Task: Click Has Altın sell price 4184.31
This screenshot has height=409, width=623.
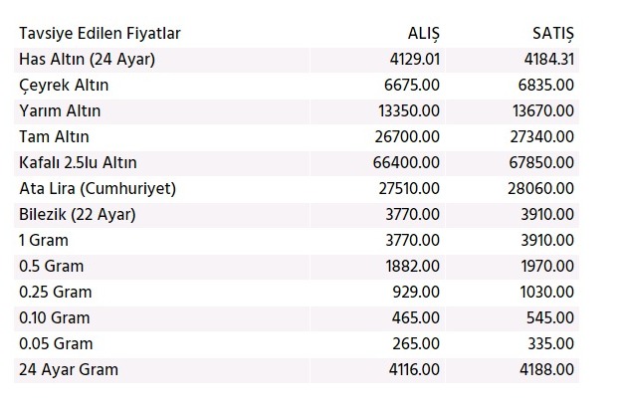Action: 549,60
